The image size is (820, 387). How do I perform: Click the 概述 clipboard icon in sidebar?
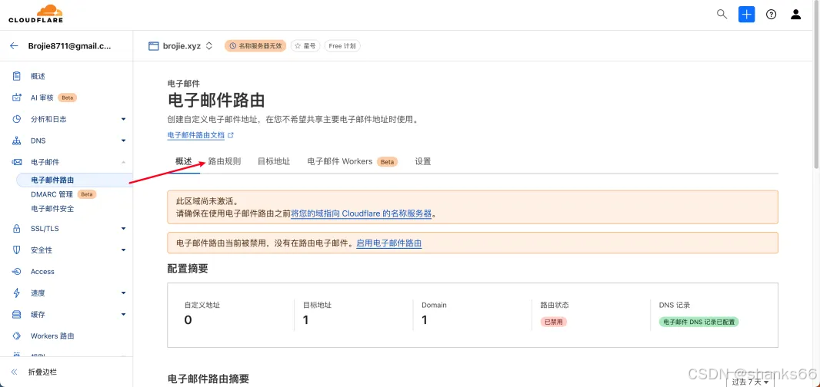(17, 76)
